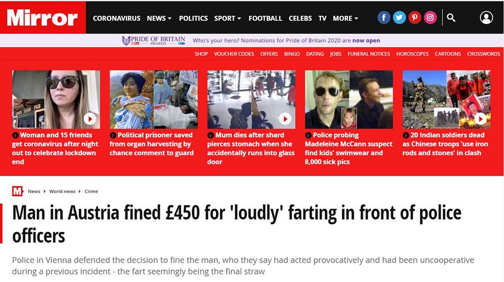Click the red M breadcrumb home icon
This screenshot has height=282, width=504.
(17, 191)
